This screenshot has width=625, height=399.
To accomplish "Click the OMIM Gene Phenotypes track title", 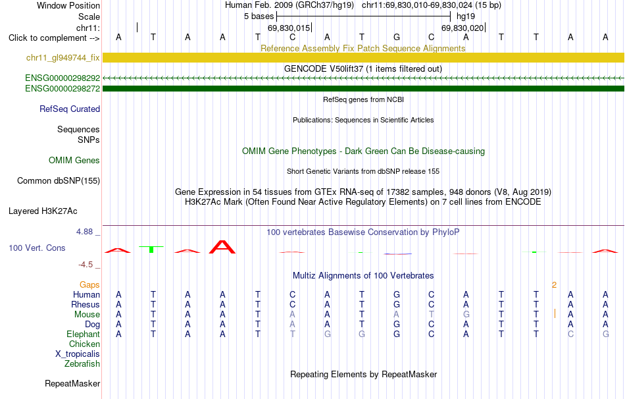I will (x=364, y=151).
